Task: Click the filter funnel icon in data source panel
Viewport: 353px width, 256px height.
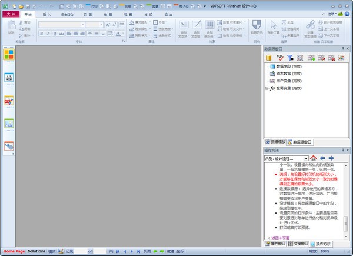Action: pos(290,58)
